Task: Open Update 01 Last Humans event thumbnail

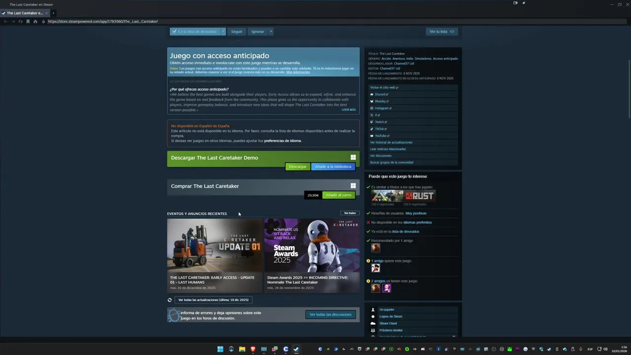Action: coord(214,245)
